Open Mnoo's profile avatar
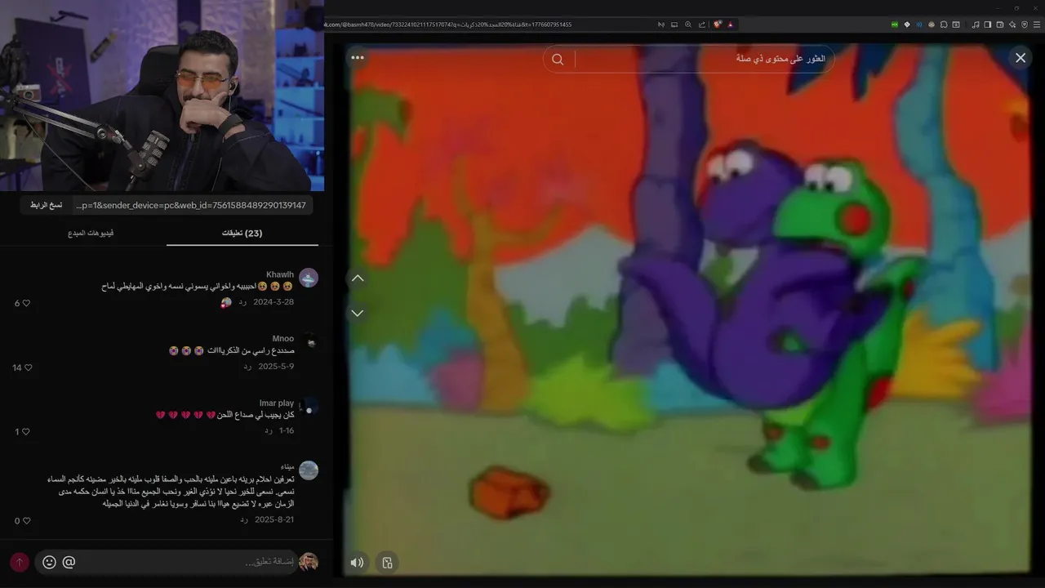 pyautogui.click(x=309, y=342)
